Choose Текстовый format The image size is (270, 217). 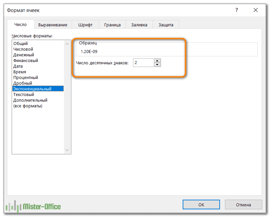[x=38, y=94]
